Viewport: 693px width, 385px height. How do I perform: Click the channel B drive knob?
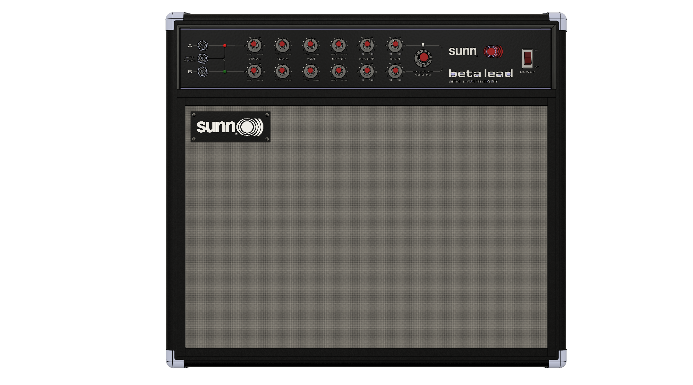[x=254, y=71]
